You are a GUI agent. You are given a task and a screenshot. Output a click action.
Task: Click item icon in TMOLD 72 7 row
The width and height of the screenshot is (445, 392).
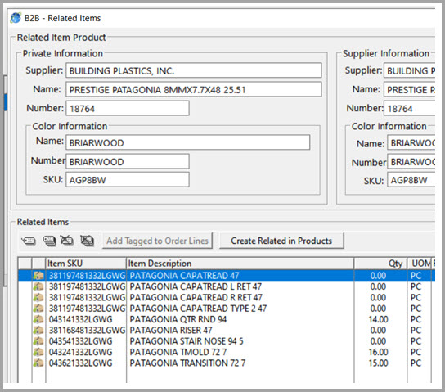pyautogui.click(x=38, y=352)
